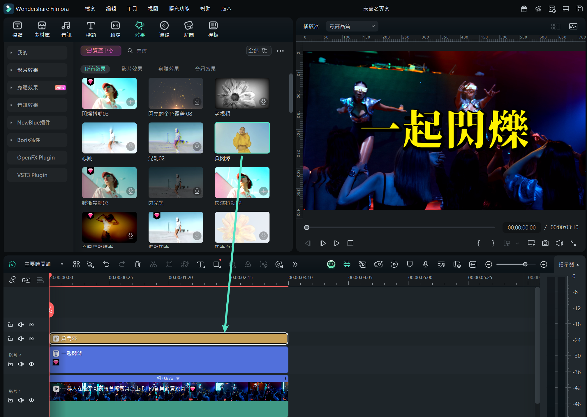Viewport: 587px width, 417px height.
Task: Click the delete trash icon in timeline toolbar
Action: pyautogui.click(x=138, y=264)
